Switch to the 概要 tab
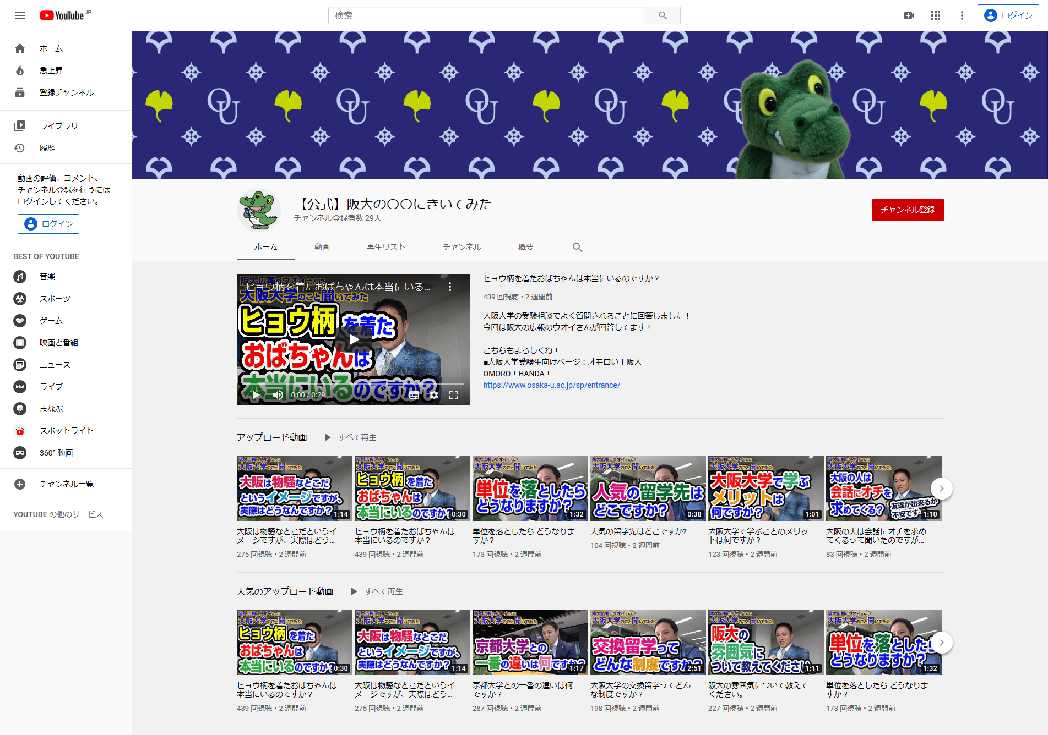Screen dimensions: 1048x735 pyautogui.click(x=525, y=248)
